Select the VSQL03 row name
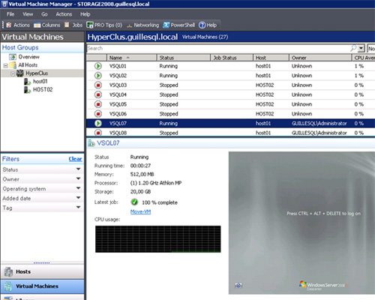 pos(118,85)
